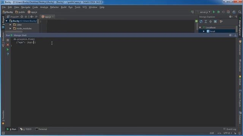The image size is (243, 136).
Task: Open the Event Log
Action: (x=230, y=129)
